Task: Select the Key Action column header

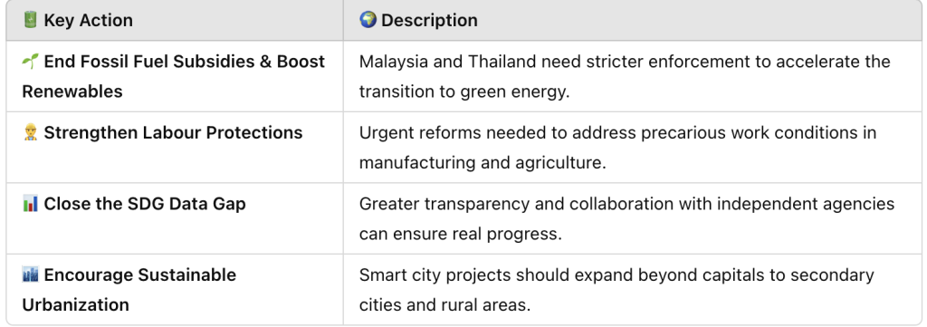Action: point(175,20)
